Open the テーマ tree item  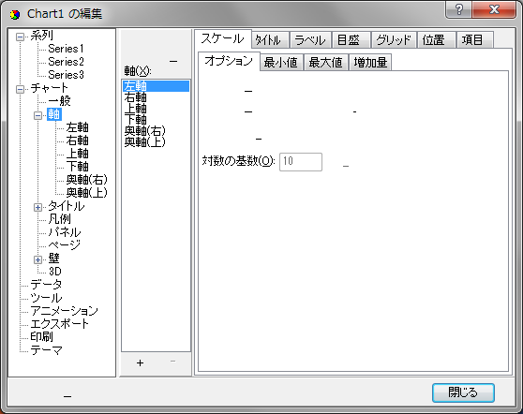(46, 350)
